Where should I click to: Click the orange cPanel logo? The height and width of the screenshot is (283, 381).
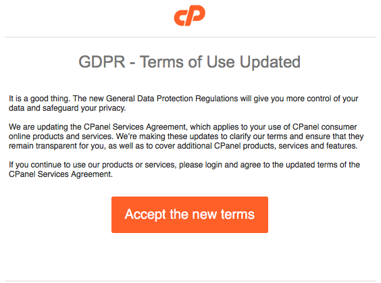pyautogui.click(x=190, y=16)
